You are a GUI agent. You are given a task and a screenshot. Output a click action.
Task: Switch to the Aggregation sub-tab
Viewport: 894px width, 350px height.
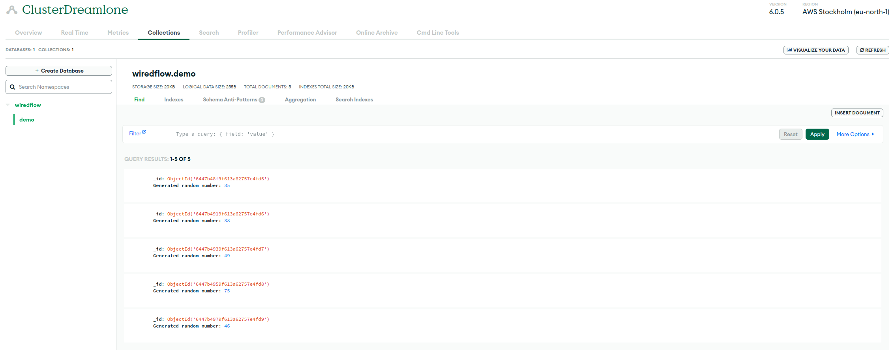[300, 99]
